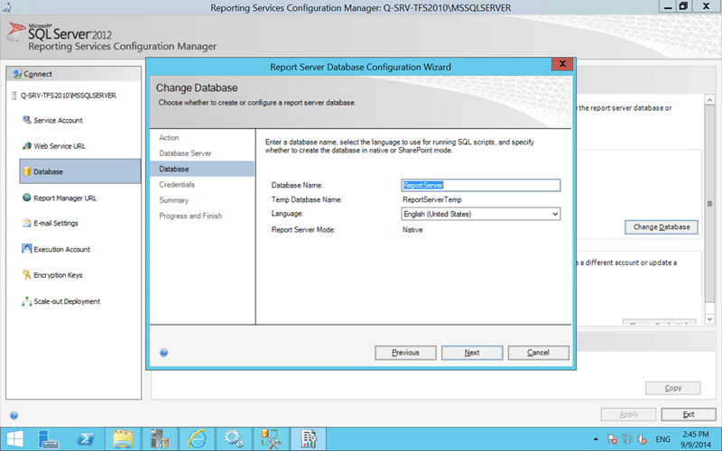Click scroll down arrow of main panel

click(709, 318)
